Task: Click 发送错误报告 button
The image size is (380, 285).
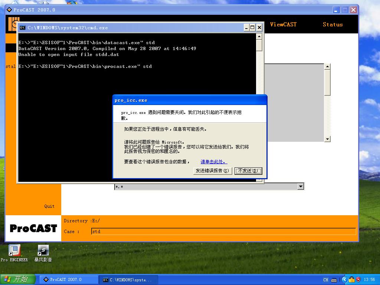Action: (213, 171)
